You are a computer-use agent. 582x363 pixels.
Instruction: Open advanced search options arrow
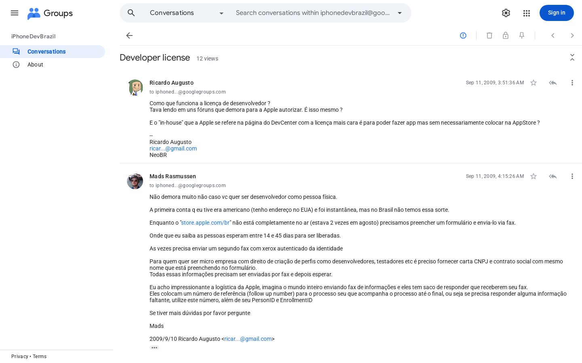[400, 13]
